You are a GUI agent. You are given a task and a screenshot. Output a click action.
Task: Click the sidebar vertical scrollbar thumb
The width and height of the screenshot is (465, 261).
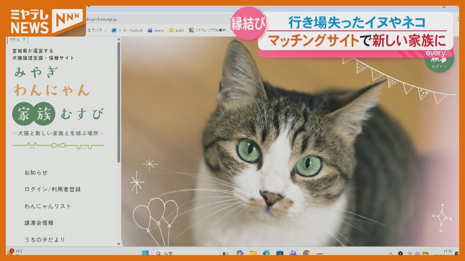pyautogui.click(x=118, y=102)
